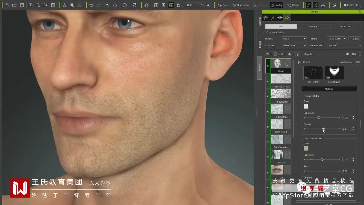The height and width of the screenshot is (205, 364).
Task: Create a new project file
Action: tap(7, 5)
